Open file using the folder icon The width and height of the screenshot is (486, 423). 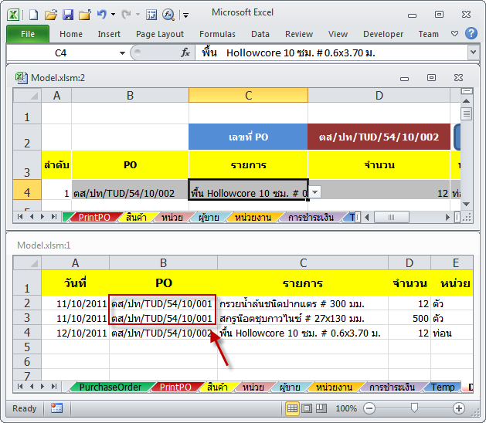point(51,15)
